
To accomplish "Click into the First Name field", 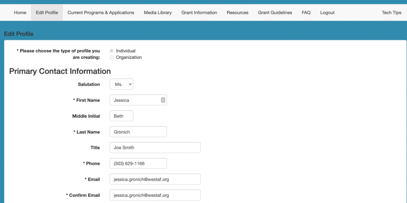I will (138, 100).
